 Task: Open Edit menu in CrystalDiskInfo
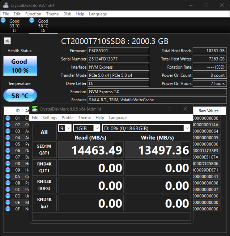(x=17, y=14)
